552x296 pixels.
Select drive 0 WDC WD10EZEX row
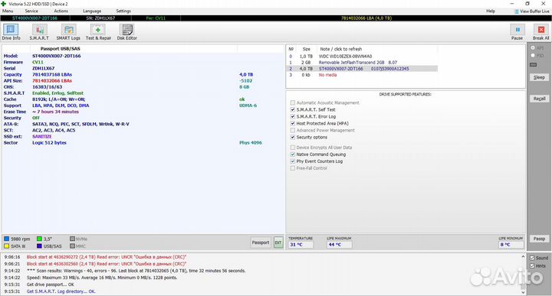click(x=362, y=56)
